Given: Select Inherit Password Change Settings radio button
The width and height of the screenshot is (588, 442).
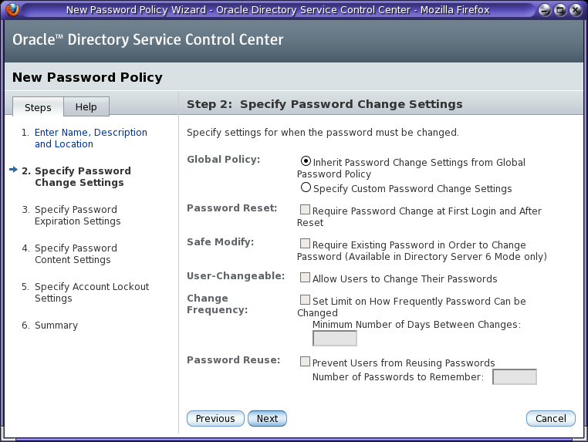Looking at the screenshot, I should point(306,161).
